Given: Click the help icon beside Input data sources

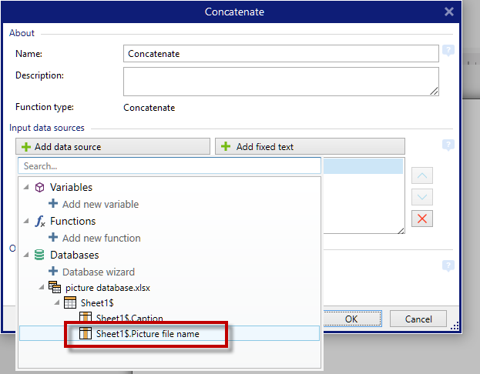Looking at the screenshot, I should coord(448,145).
